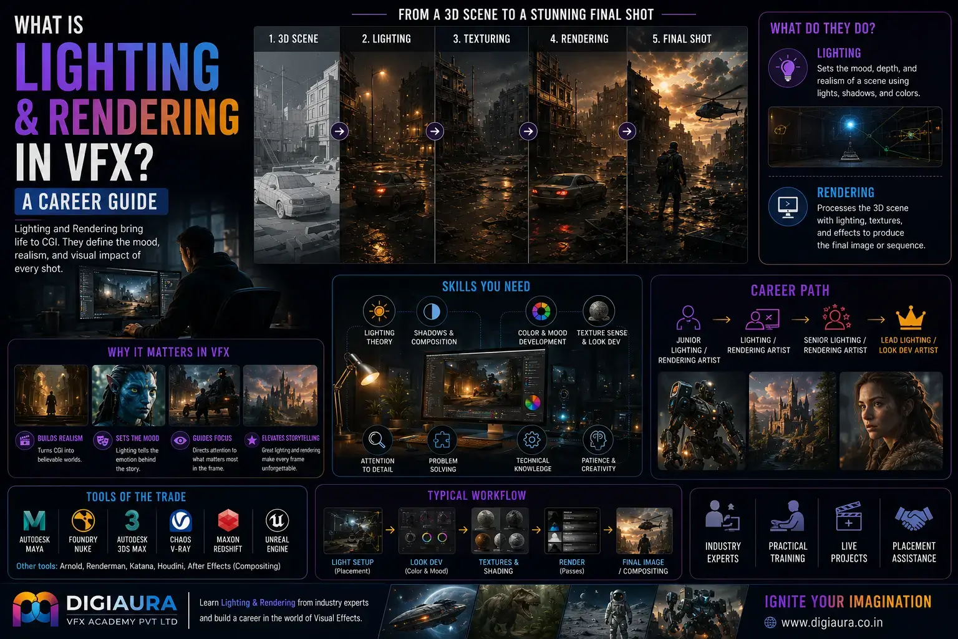Click the A Career Guide banner
Viewport: 958px width, 639px height.
91,202
